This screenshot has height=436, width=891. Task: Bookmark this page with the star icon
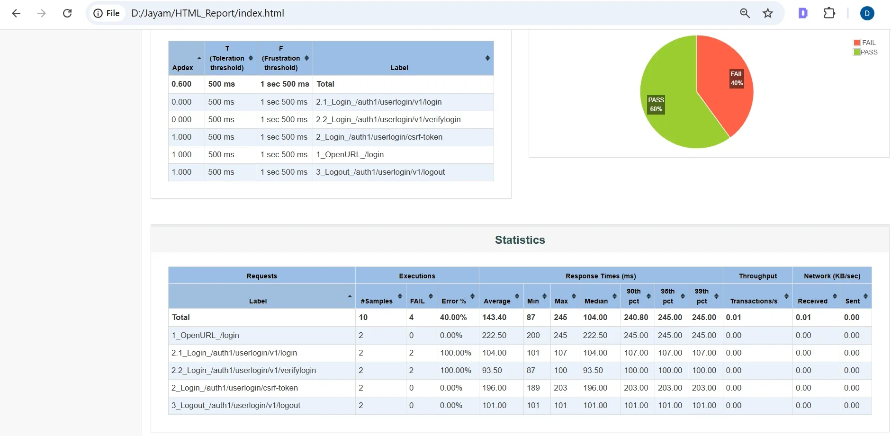(768, 13)
